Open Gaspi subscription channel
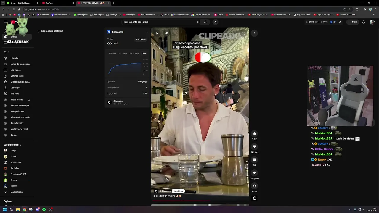379x213 pixels. point(17,151)
